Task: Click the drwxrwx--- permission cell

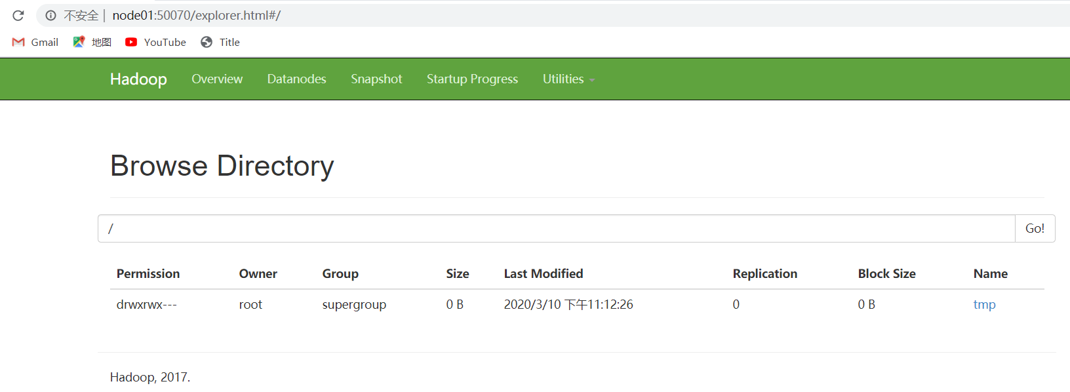Action: pyautogui.click(x=147, y=304)
